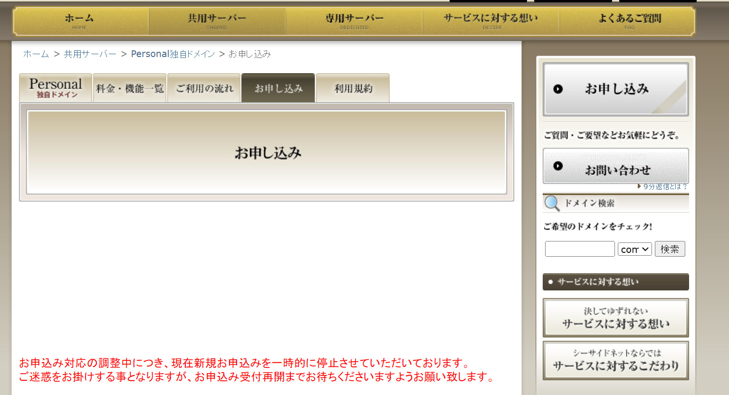
Task: Click ご質問・ご要望などお気軽にどうぞ text
Action: [612, 135]
